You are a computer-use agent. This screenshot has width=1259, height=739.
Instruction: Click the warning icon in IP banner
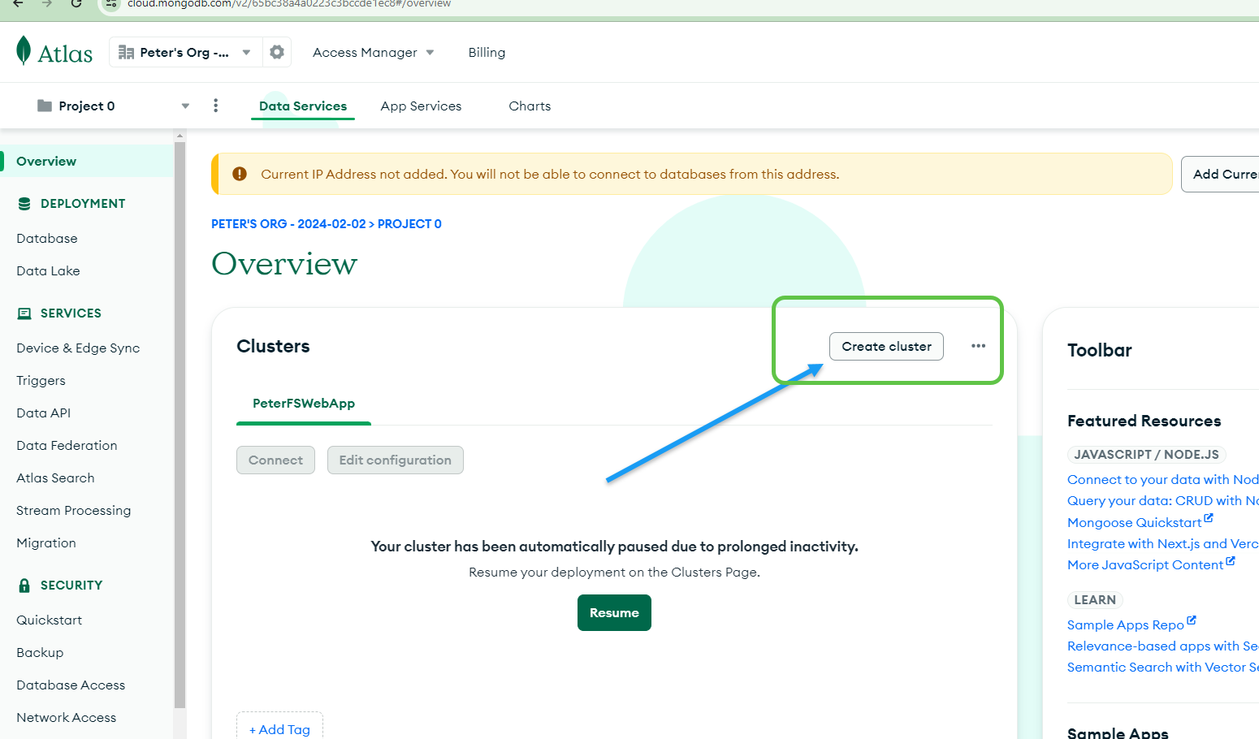coord(240,174)
